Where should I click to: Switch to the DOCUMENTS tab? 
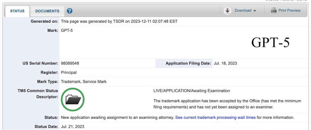tap(47, 11)
